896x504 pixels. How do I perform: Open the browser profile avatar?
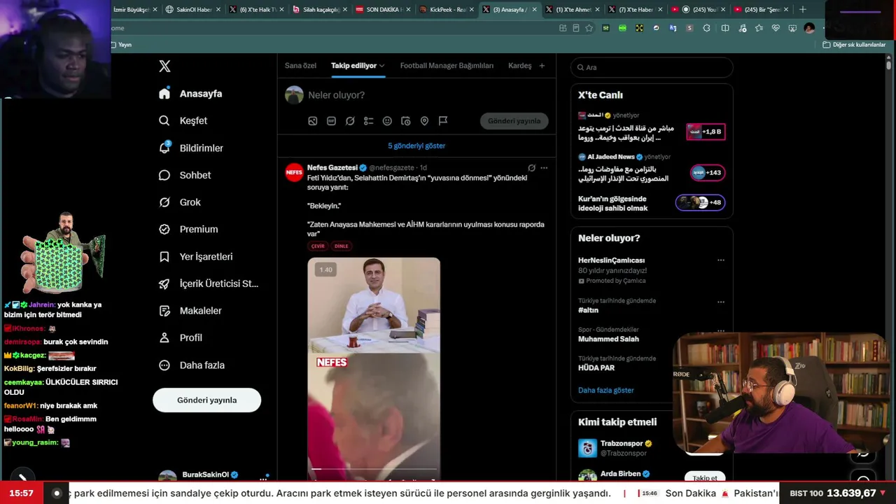click(x=809, y=28)
